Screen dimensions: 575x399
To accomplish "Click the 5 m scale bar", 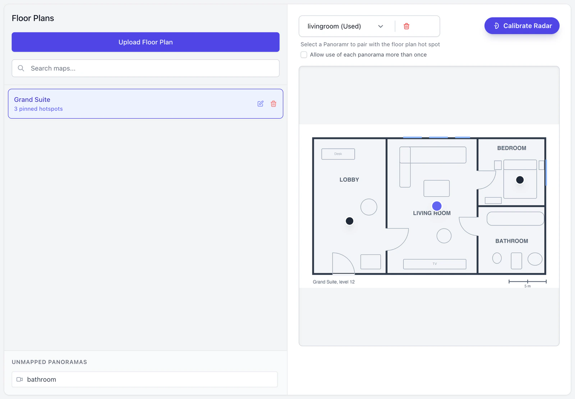I will pyautogui.click(x=528, y=283).
